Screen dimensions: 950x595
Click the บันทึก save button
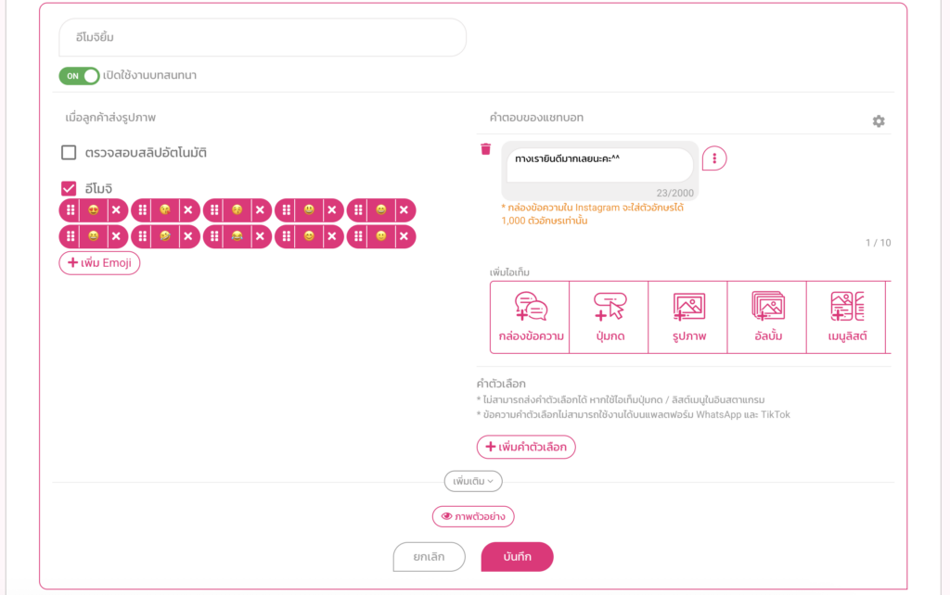(517, 556)
